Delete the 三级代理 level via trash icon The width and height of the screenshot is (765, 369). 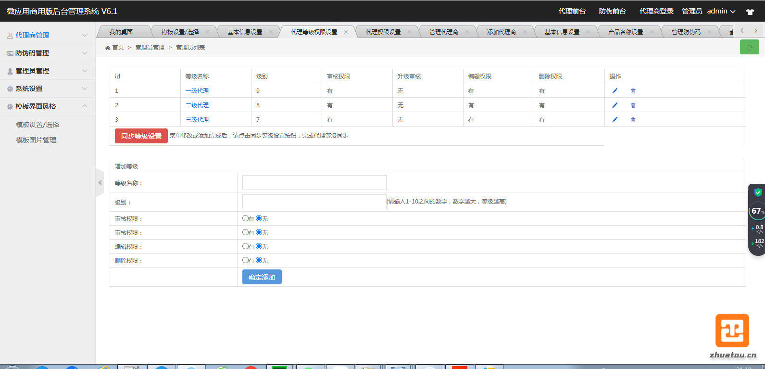(633, 120)
